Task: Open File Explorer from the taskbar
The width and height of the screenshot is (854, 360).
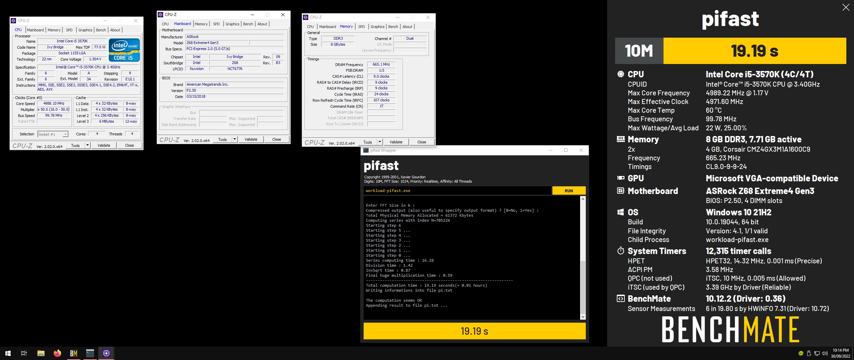Action: pyautogui.click(x=41, y=353)
